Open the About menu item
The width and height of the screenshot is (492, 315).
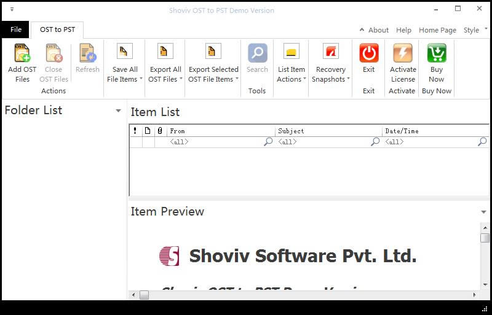(378, 30)
